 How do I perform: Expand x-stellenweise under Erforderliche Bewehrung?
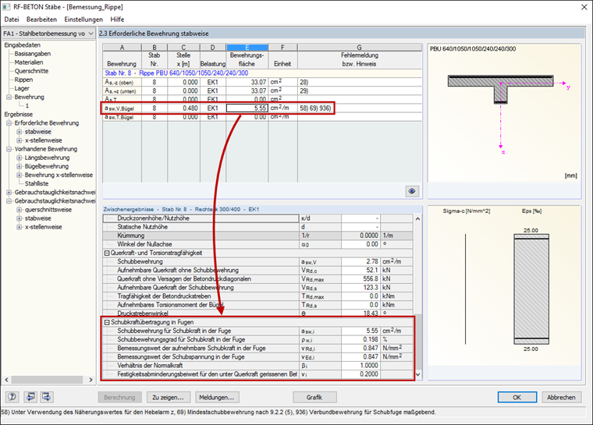click(19, 140)
